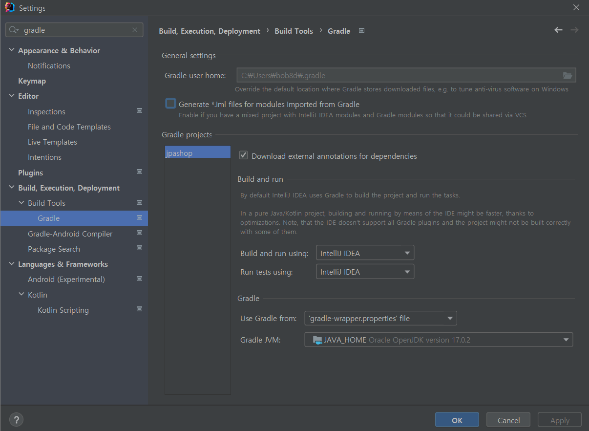
Task: Click project icon on selected Gradle row
Action: (x=139, y=217)
